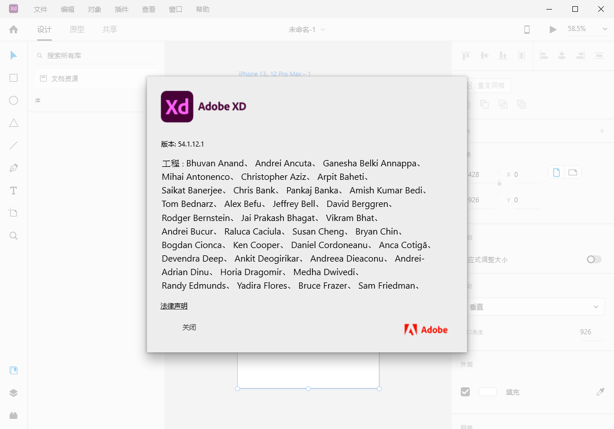Select the Artboard tool
Viewport: 614px width, 429px height.
[14, 213]
